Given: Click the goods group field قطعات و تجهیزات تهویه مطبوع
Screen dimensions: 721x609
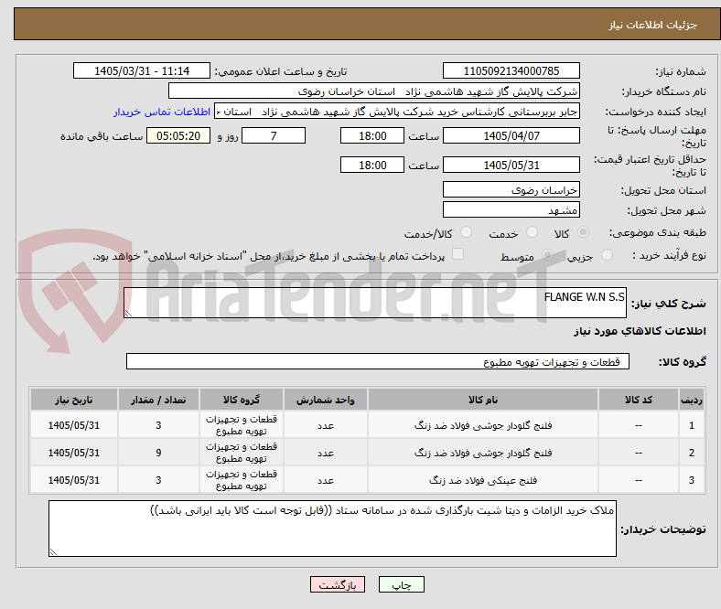Looking at the screenshot, I should [x=378, y=361].
